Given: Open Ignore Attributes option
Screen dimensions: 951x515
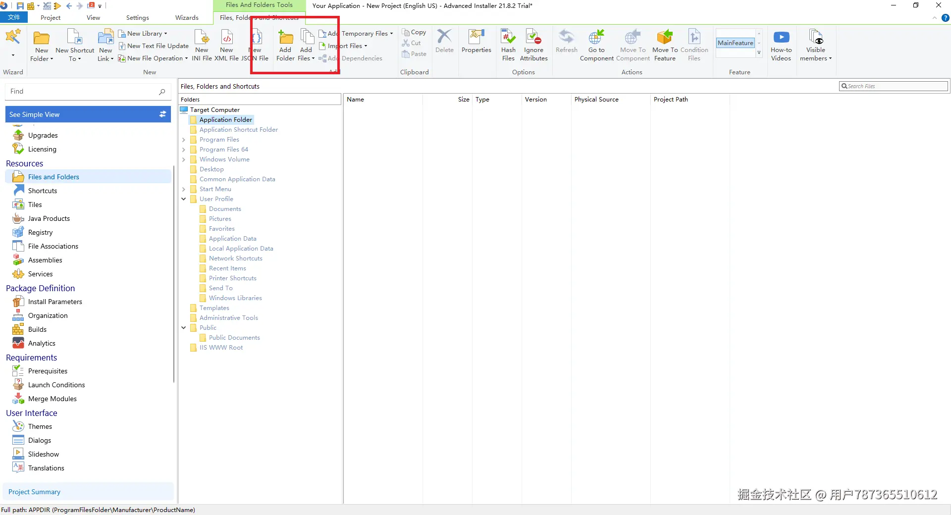Looking at the screenshot, I should [533, 45].
